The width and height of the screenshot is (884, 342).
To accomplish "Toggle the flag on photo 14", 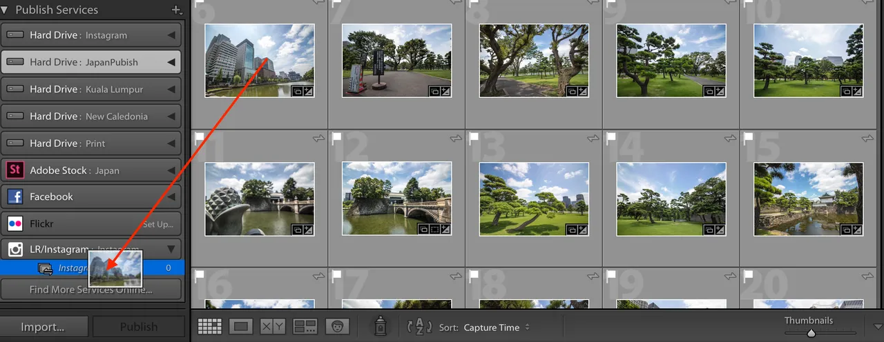I will (611, 138).
